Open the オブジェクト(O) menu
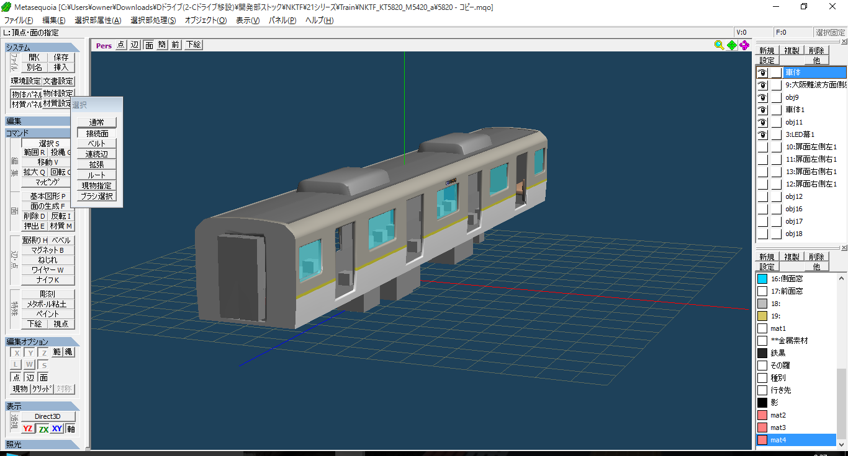This screenshot has height=456, width=848. [x=205, y=20]
